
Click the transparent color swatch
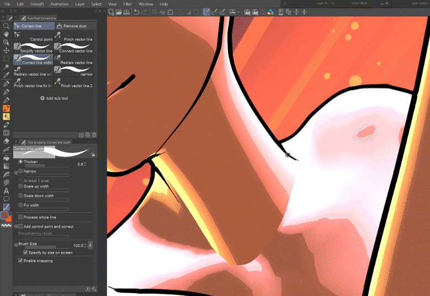click(6, 225)
